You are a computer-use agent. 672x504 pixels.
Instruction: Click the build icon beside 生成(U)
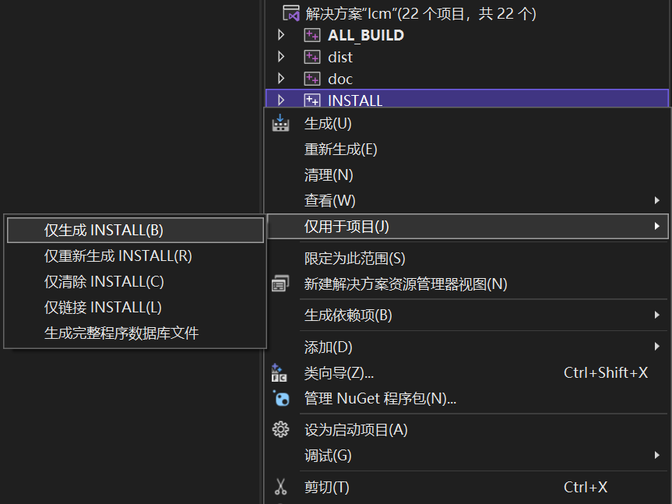click(x=280, y=123)
